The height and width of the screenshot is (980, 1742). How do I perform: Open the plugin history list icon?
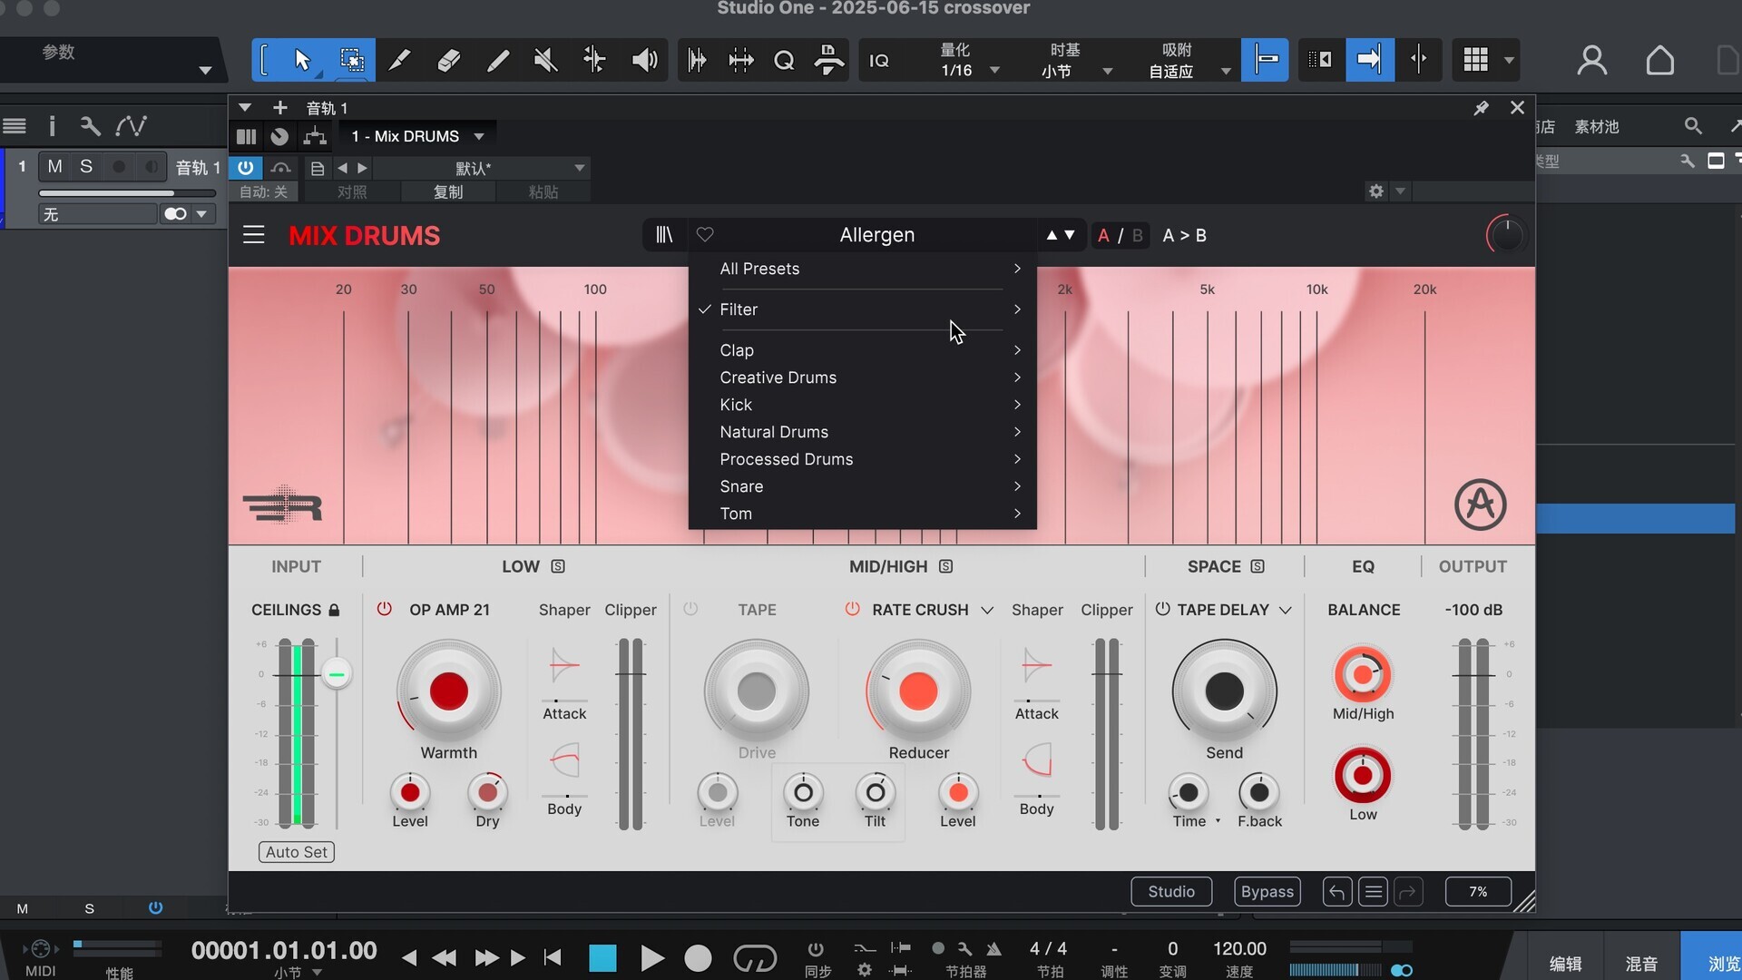[x=1374, y=892]
